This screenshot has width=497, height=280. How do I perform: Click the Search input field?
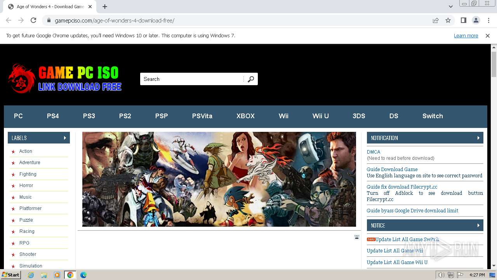192,79
